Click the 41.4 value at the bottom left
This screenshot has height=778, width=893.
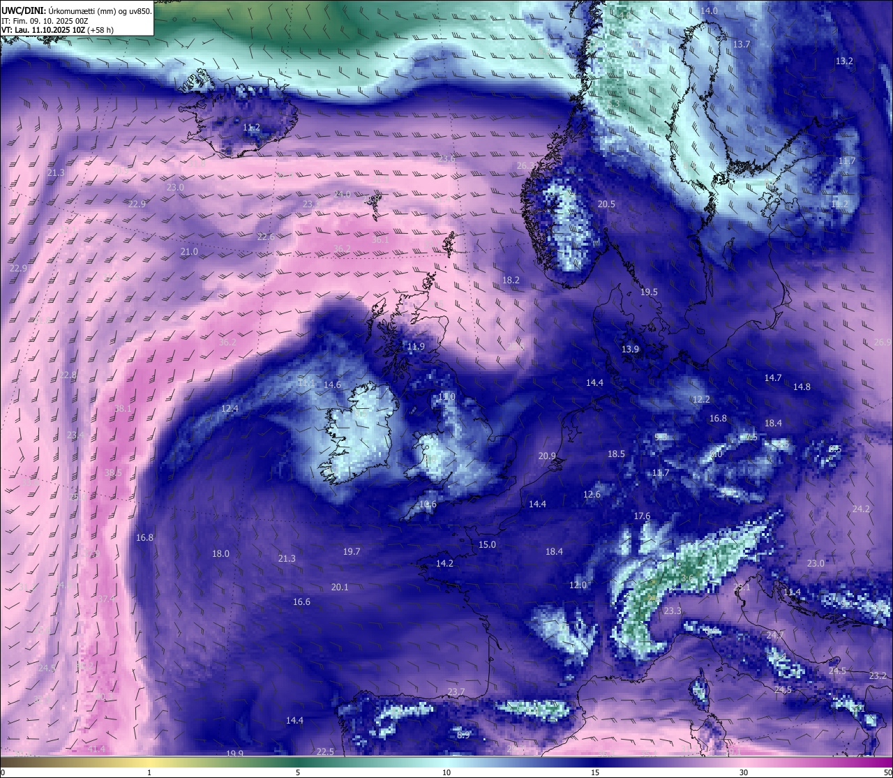[x=97, y=749]
